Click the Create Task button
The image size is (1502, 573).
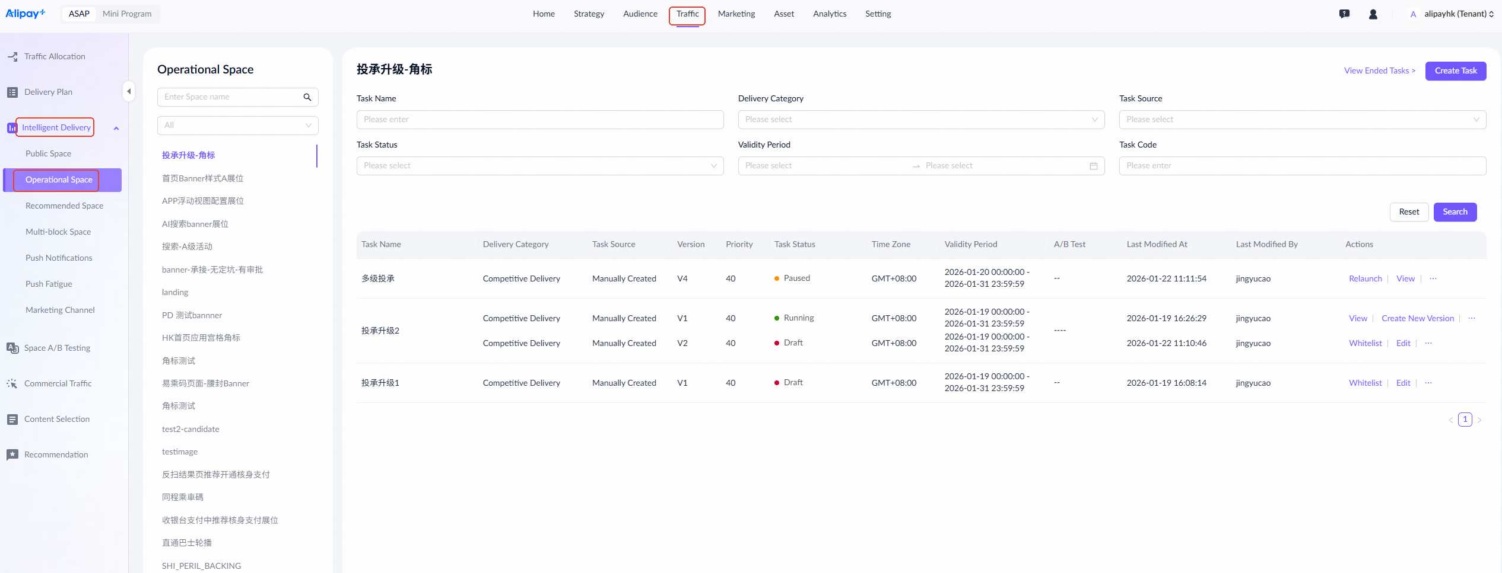tap(1455, 71)
